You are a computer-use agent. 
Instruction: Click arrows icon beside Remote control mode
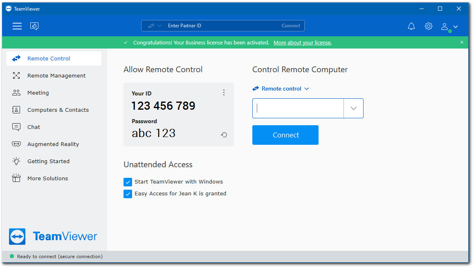pos(256,89)
